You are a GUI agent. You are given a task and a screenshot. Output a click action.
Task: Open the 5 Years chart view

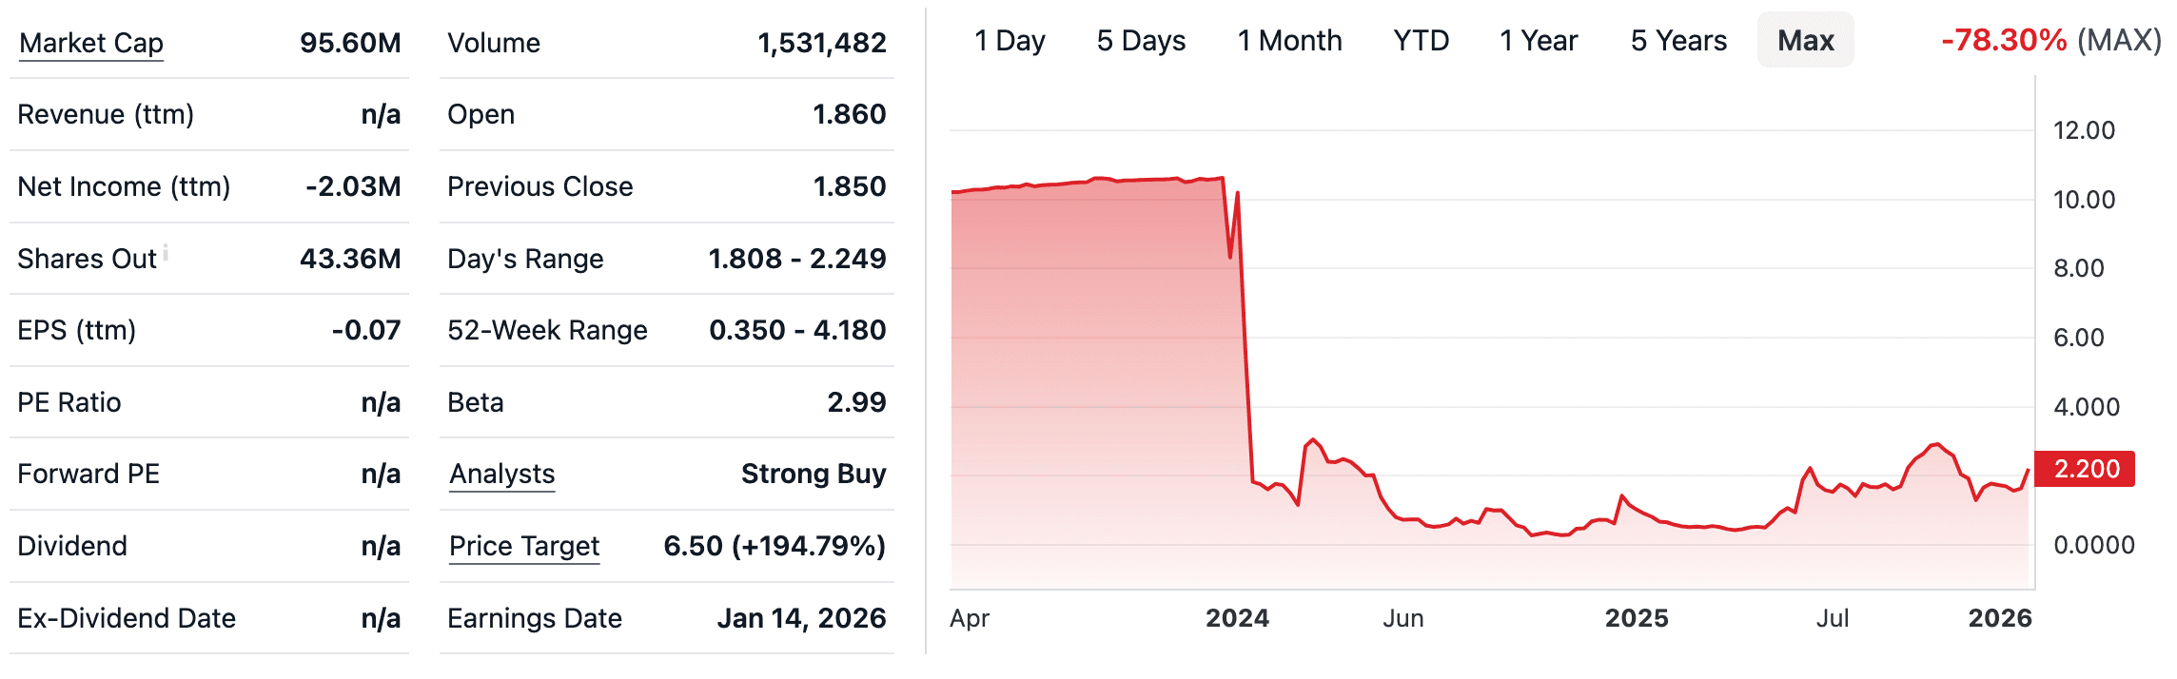coord(1679,41)
